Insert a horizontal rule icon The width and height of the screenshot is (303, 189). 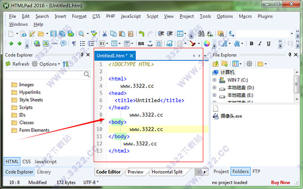54,44
